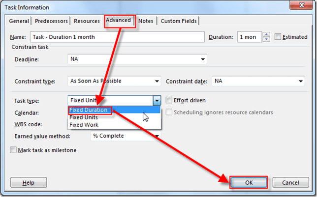The height and width of the screenshot is (197, 317).
Task: Expand the Constraint date dropdown
Action: [300, 81]
